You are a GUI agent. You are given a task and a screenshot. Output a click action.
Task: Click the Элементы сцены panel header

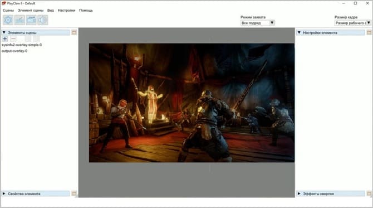36,32
